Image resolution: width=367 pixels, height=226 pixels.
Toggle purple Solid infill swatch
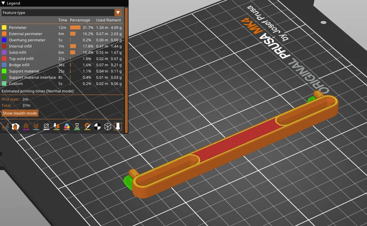coord(4,53)
